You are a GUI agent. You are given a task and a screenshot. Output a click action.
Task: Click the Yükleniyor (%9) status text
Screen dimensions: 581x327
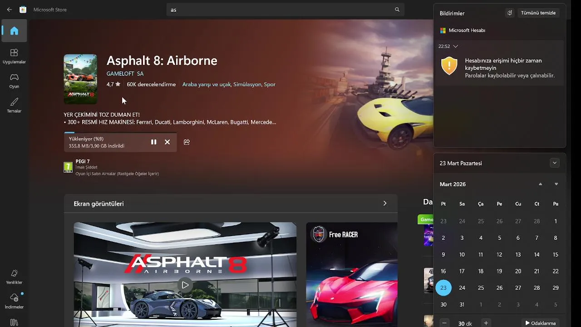pos(86,139)
